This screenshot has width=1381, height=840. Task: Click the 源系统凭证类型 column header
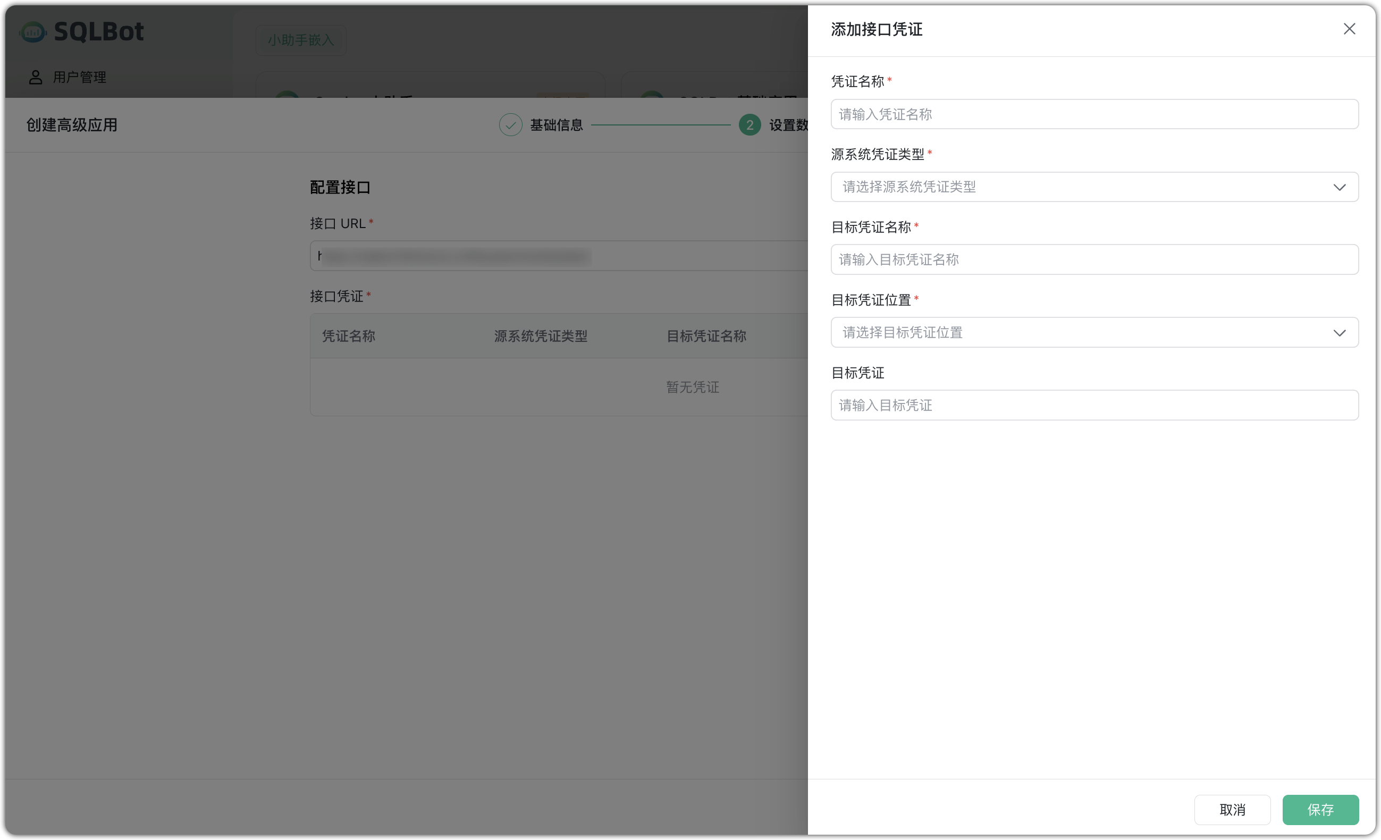(x=540, y=335)
